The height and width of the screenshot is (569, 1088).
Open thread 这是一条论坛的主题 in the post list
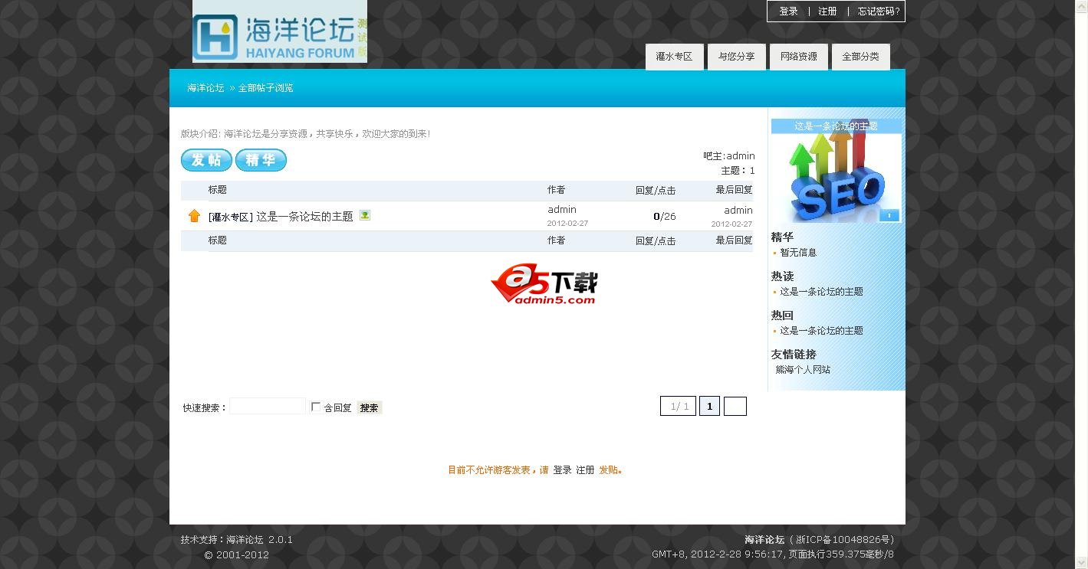[x=304, y=217]
